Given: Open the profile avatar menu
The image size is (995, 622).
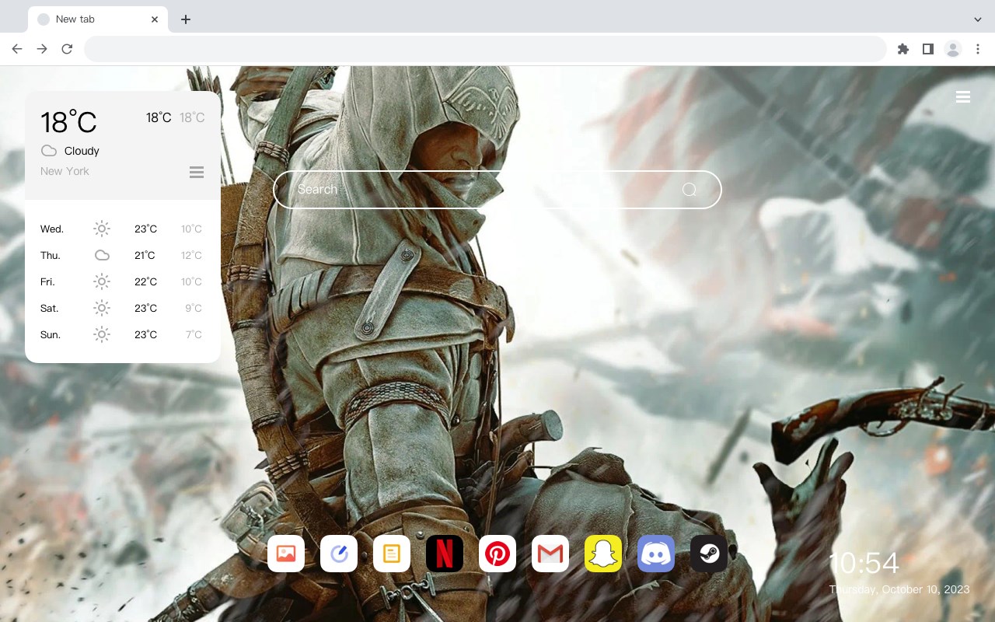Looking at the screenshot, I should [x=953, y=49].
